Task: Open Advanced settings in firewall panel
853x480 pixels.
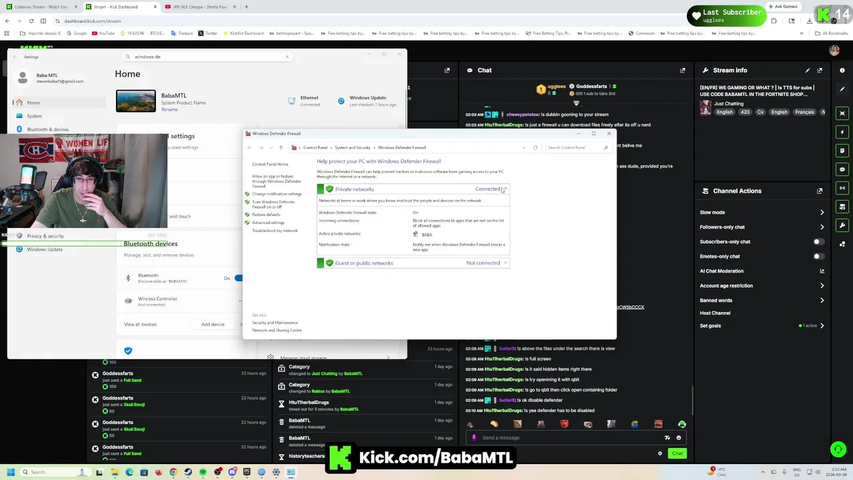Action: [268, 223]
